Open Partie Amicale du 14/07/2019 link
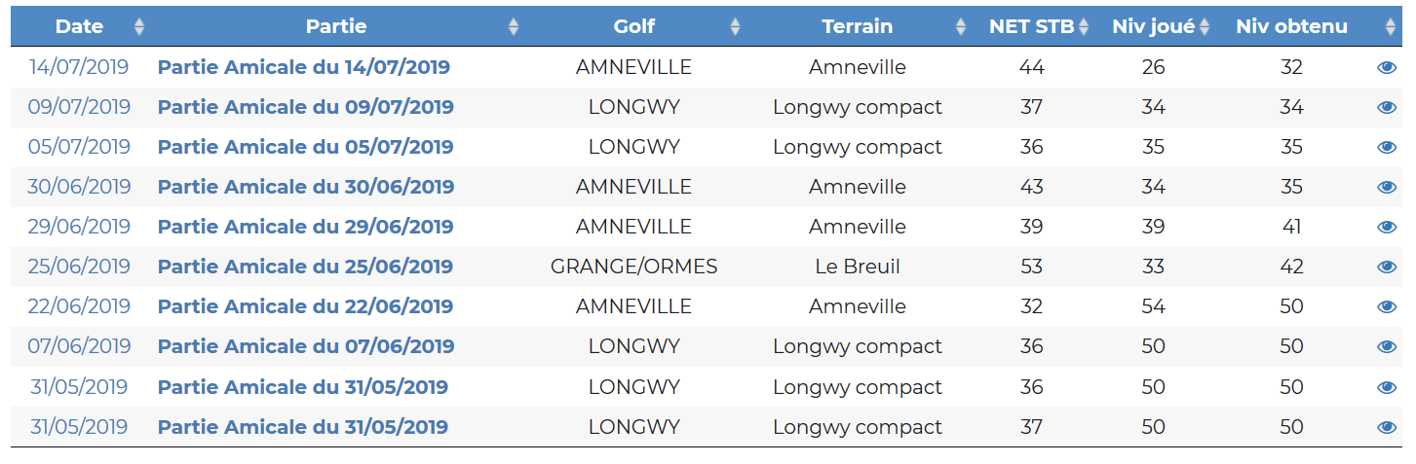The width and height of the screenshot is (1416, 464). coord(304,68)
